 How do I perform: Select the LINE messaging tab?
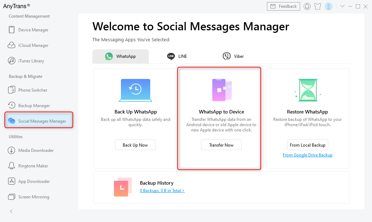point(176,56)
